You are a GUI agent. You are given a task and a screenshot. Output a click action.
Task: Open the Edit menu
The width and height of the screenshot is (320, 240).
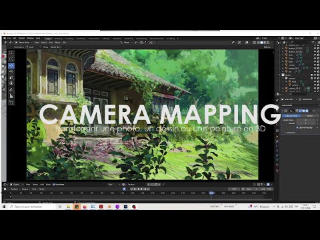click(x=15, y=39)
